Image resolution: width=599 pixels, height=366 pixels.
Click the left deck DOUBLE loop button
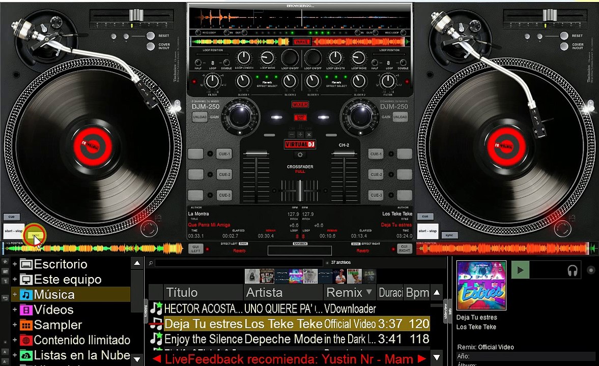coord(226,63)
